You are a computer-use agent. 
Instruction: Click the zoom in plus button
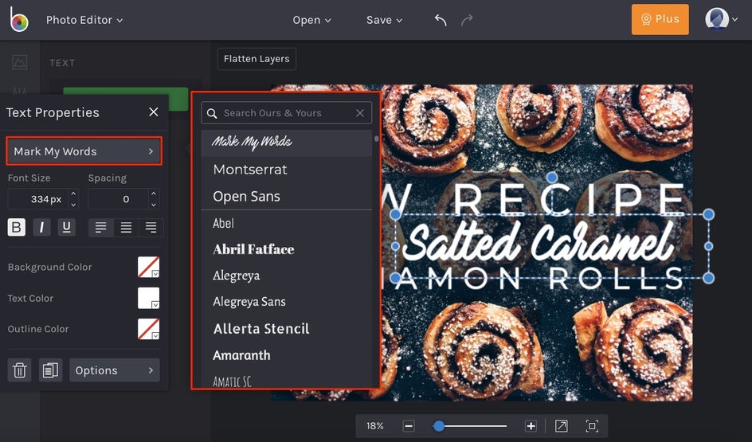531,426
